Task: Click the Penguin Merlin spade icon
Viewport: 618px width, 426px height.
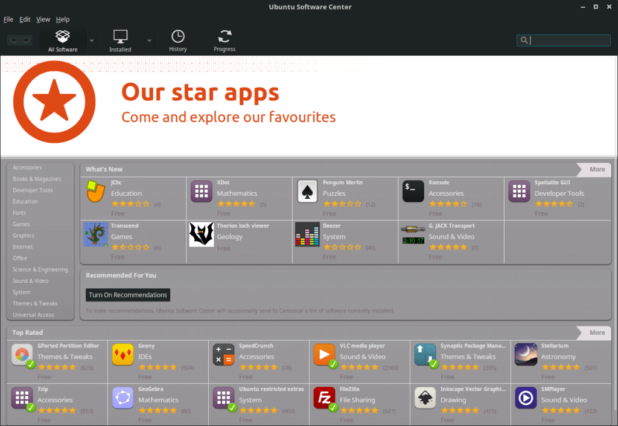Action: coord(307,192)
